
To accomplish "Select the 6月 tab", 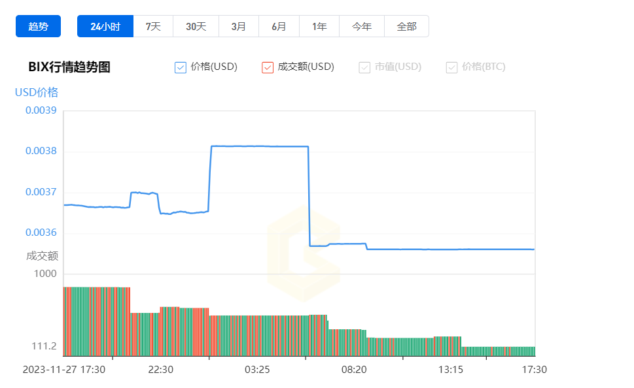I will (278, 26).
